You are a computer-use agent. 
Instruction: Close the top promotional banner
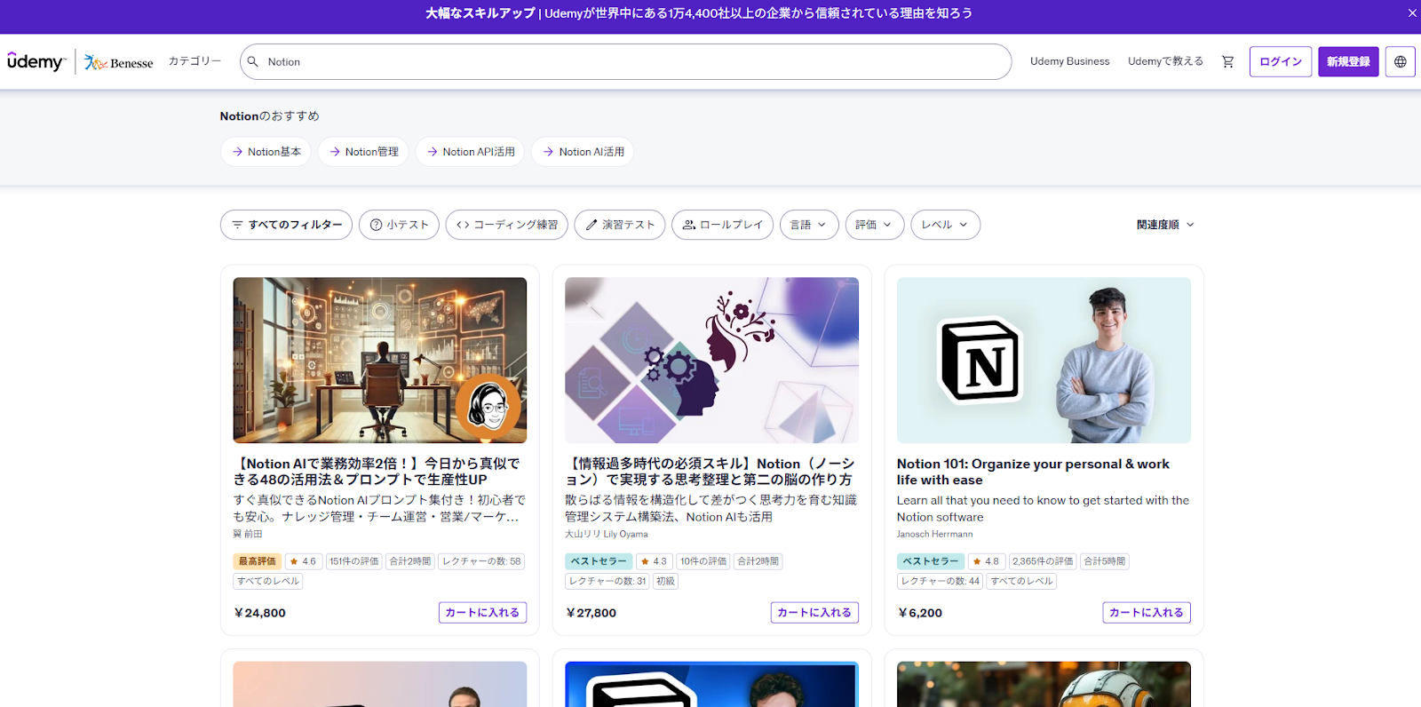pyautogui.click(x=1412, y=13)
